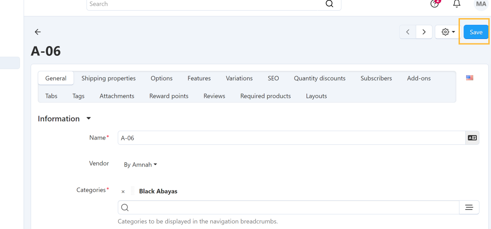Open the Variations tab
Image resolution: width=491 pixels, height=229 pixels.
[239, 78]
